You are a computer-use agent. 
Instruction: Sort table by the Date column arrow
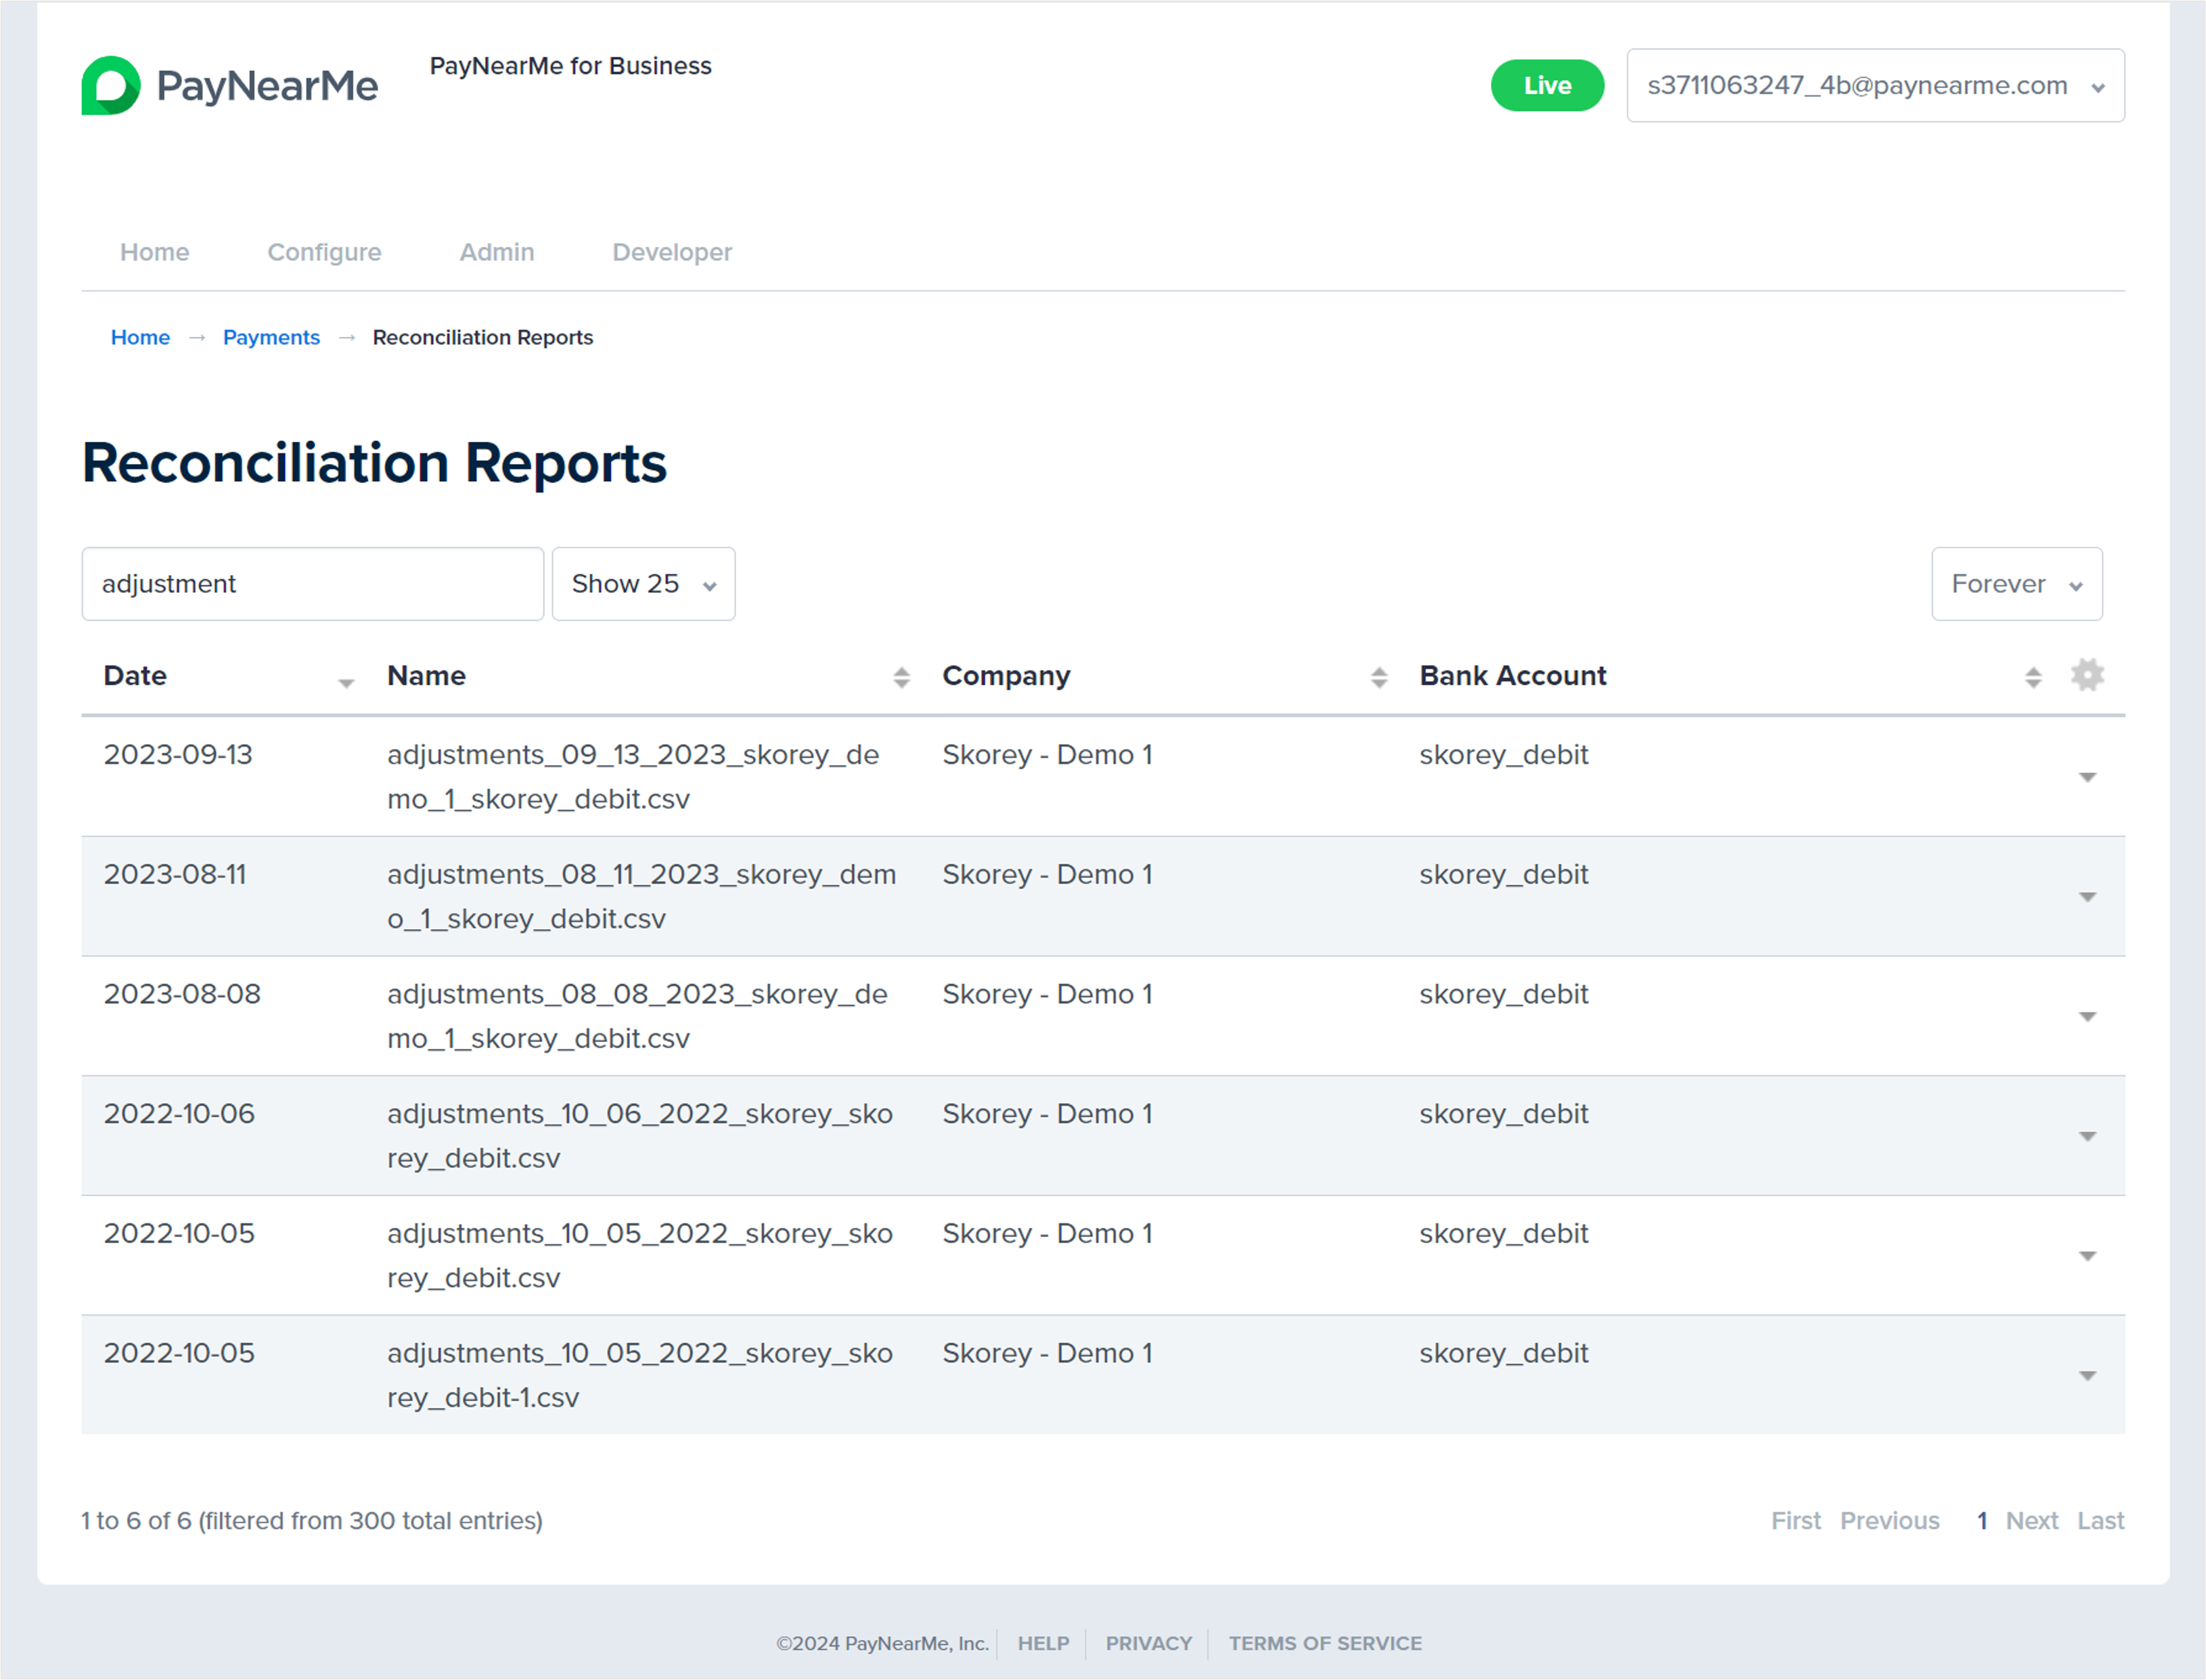346,682
